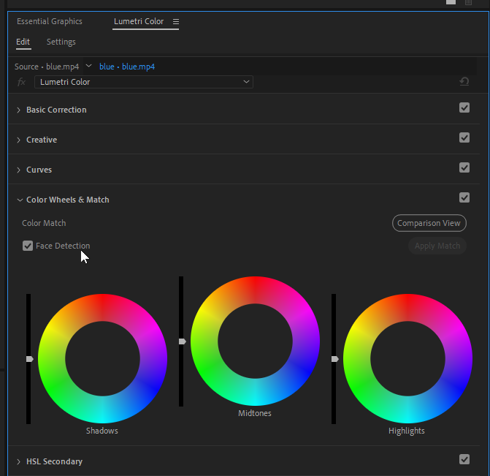
Task: Click the fx effect toggle icon
Action: tap(22, 82)
